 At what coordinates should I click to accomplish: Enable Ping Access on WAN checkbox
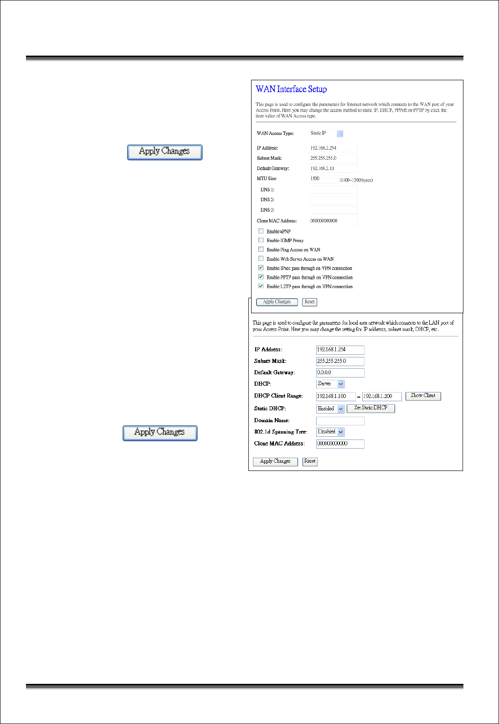(x=261, y=249)
